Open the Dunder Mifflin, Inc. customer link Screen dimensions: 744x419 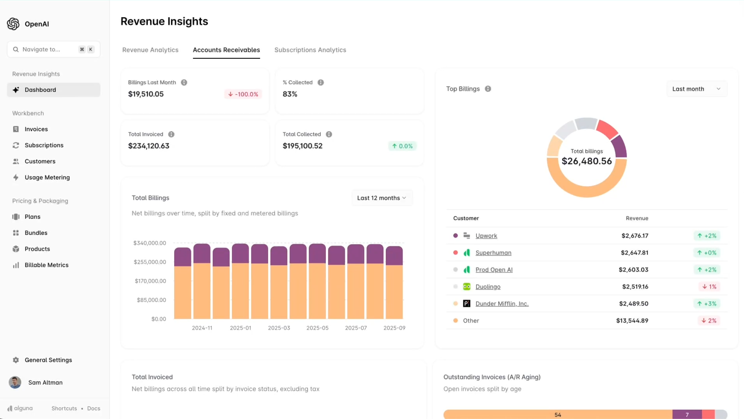[502, 303]
